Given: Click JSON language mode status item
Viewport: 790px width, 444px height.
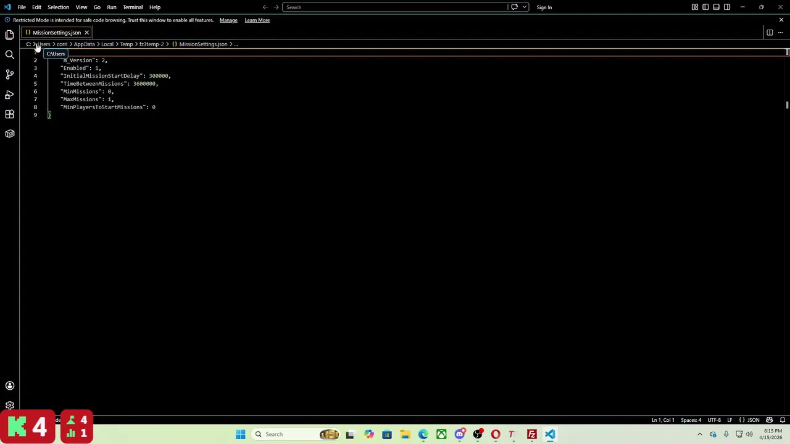Looking at the screenshot, I should [750, 420].
